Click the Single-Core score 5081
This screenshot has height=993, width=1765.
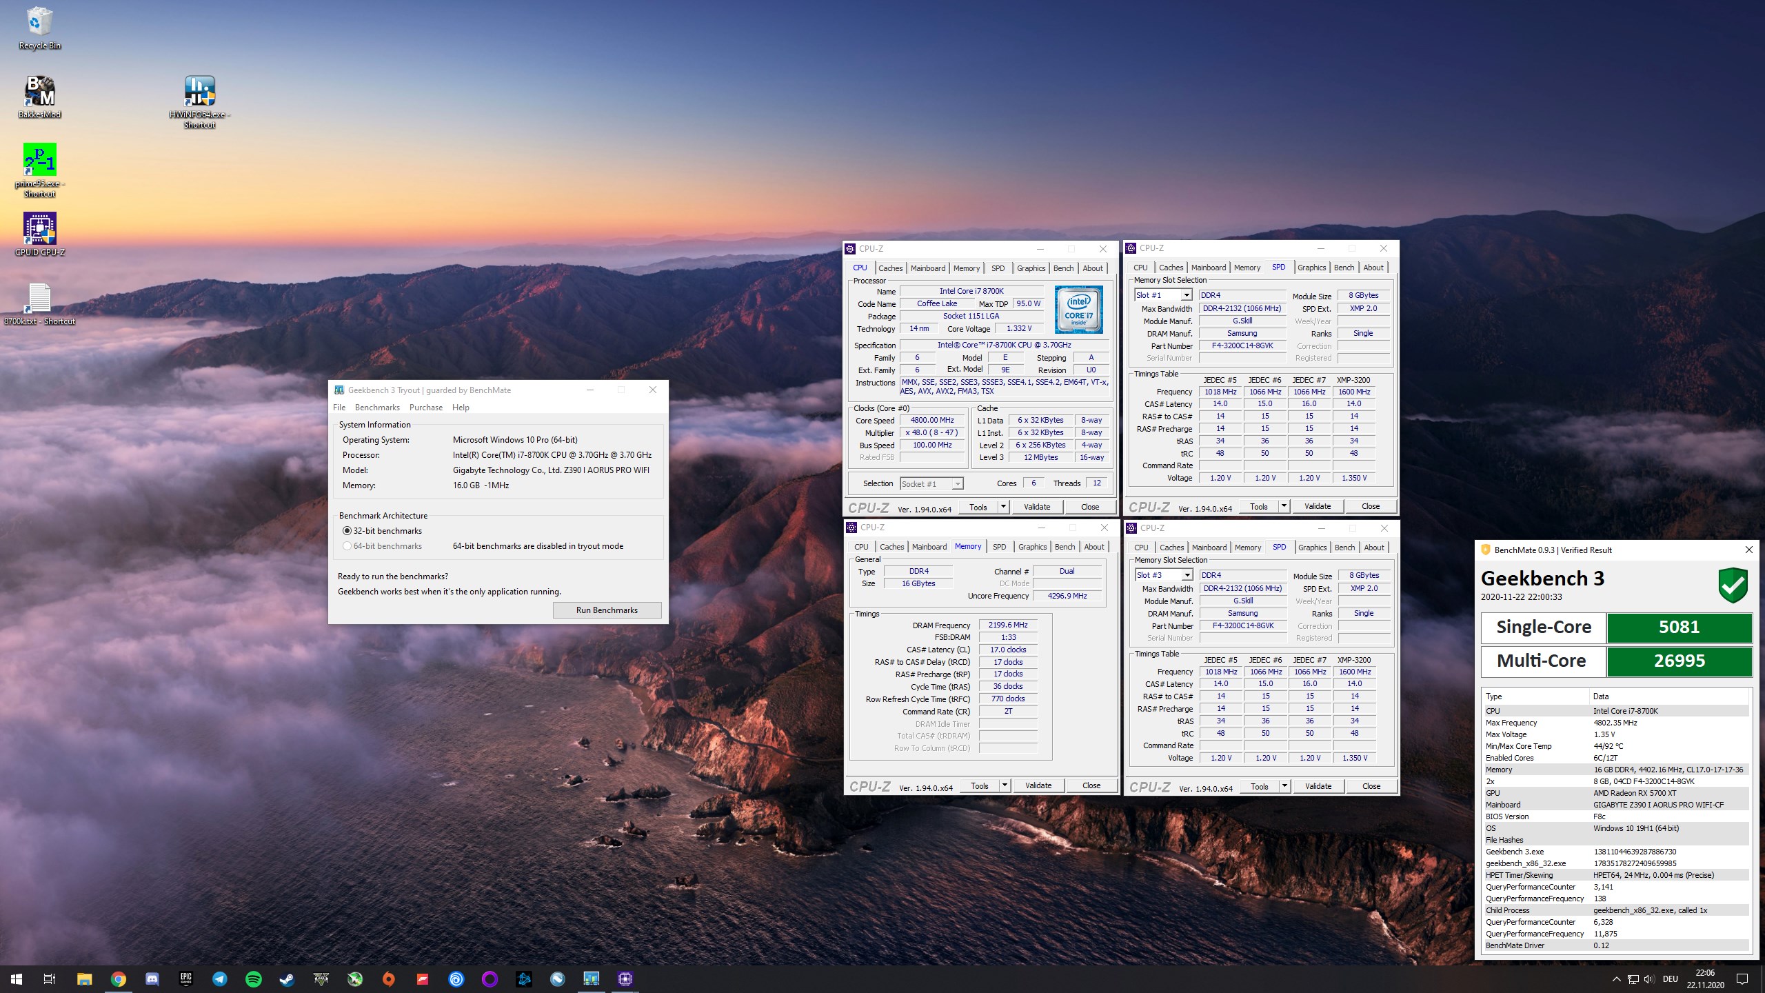(1680, 628)
